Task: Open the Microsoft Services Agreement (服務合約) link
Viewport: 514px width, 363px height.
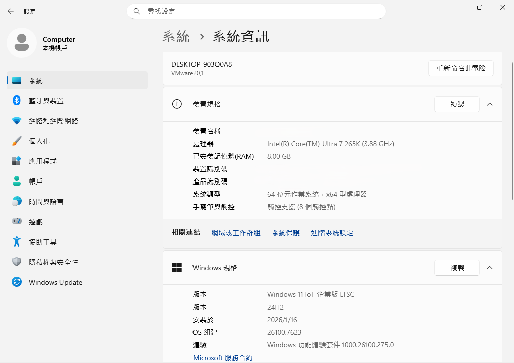Action: pos(223,358)
